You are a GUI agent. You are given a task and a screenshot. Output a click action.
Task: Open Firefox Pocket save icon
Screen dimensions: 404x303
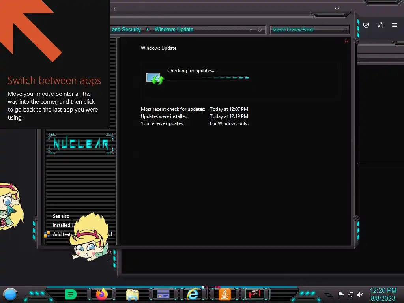pyautogui.click(x=366, y=25)
